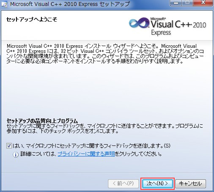Click the Visual C++ 2010 Express infinity logo

coord(139,23)
